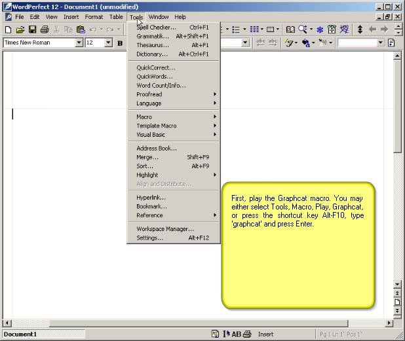Click the Browse By page icon on scrollbar
This screenshot has width=405, height=341.
[x=398, y=302]
